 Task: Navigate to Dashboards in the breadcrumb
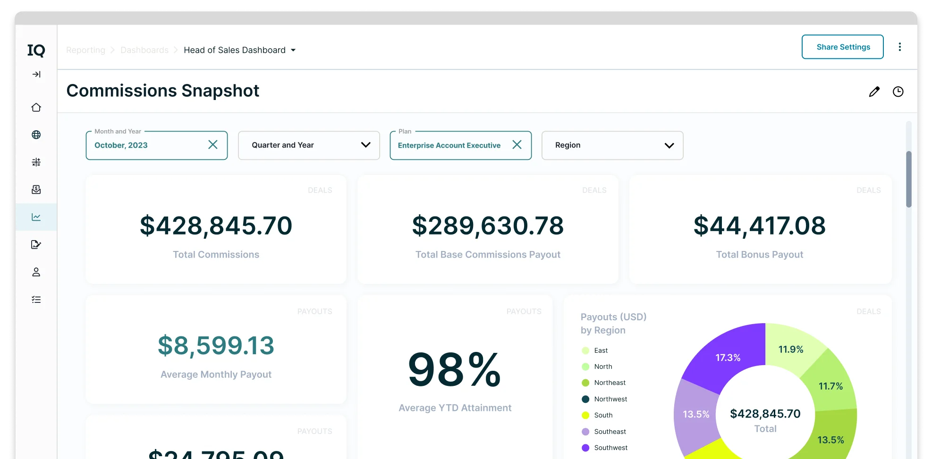[144, 50]
